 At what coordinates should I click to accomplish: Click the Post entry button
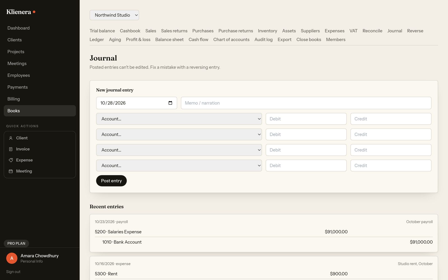click(x=111, y=181)
